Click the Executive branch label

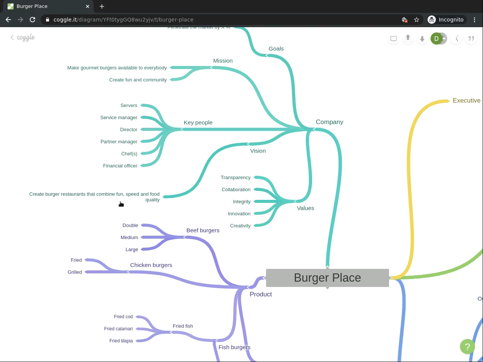(x=467, y=101)
